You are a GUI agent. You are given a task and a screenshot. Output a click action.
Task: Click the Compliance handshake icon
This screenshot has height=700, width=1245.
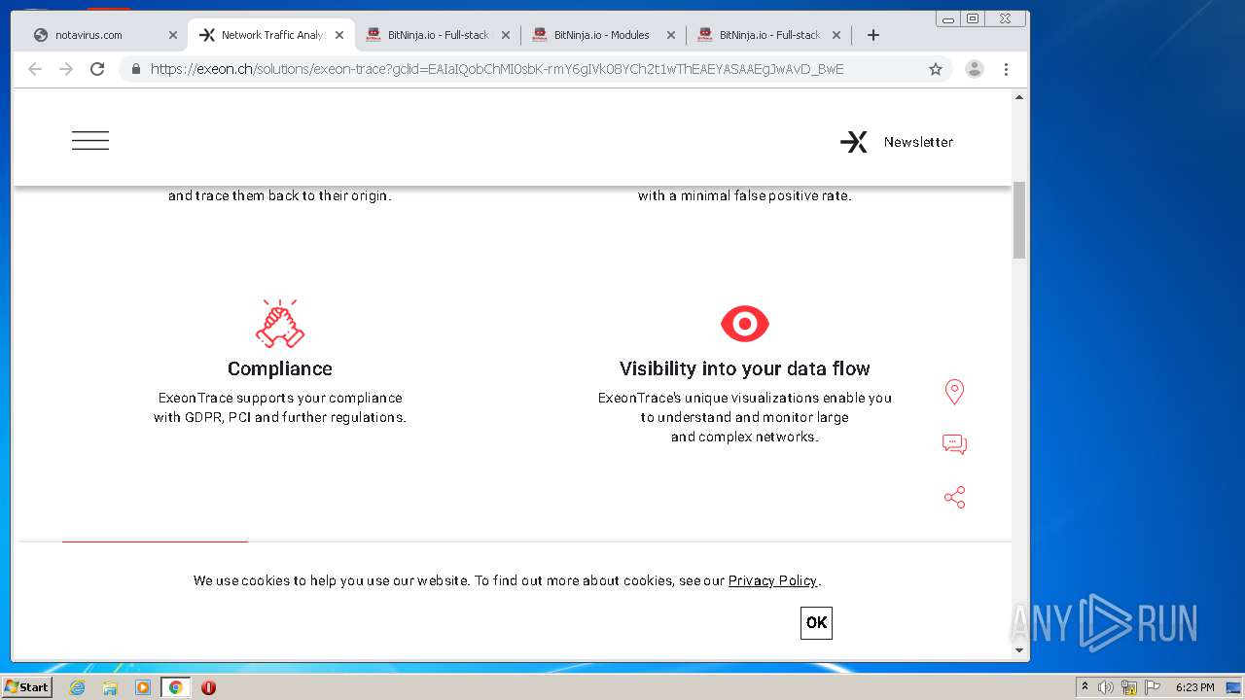pyautogui.click(x=280, y=324)
